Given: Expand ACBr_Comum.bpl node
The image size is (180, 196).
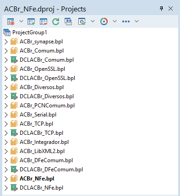Looking at the screenshot, I should point(6,51).
